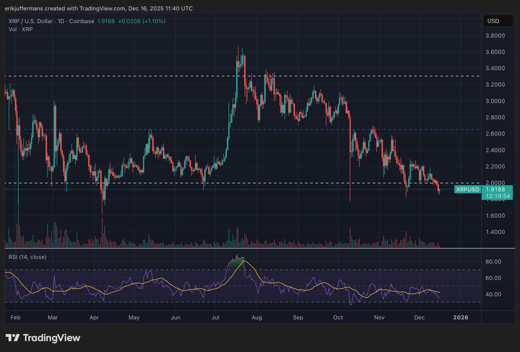Screen dimensions: 520x352
Task: Click the Feb label on time axis
Action: [15, 317]
